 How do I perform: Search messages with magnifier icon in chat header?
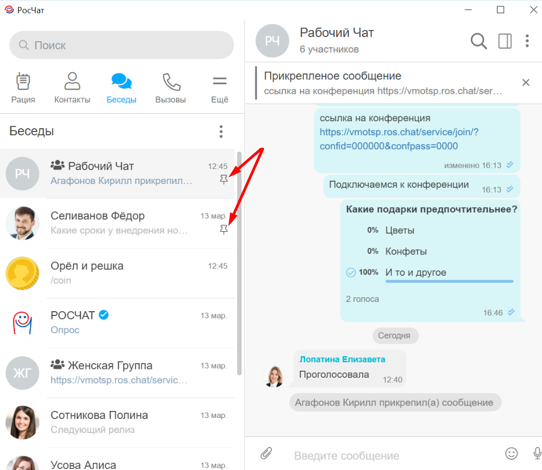(x=478, y=41)
